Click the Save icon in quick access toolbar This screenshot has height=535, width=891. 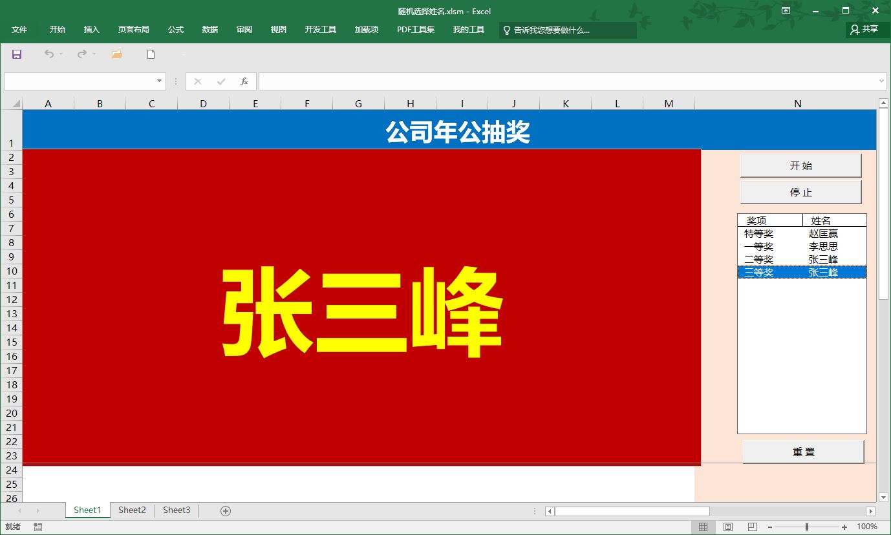(17, 54)
